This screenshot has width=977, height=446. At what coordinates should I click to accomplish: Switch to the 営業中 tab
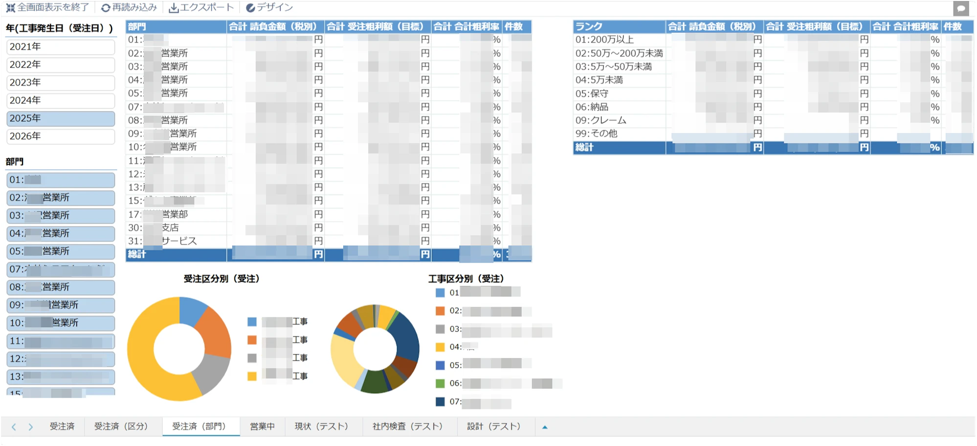click(x=263, y=427)
